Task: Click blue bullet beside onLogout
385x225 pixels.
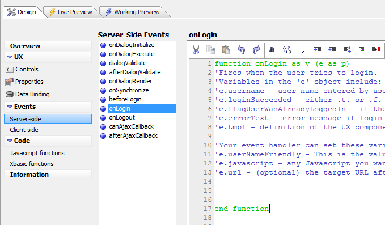Action: click(103, 118)
